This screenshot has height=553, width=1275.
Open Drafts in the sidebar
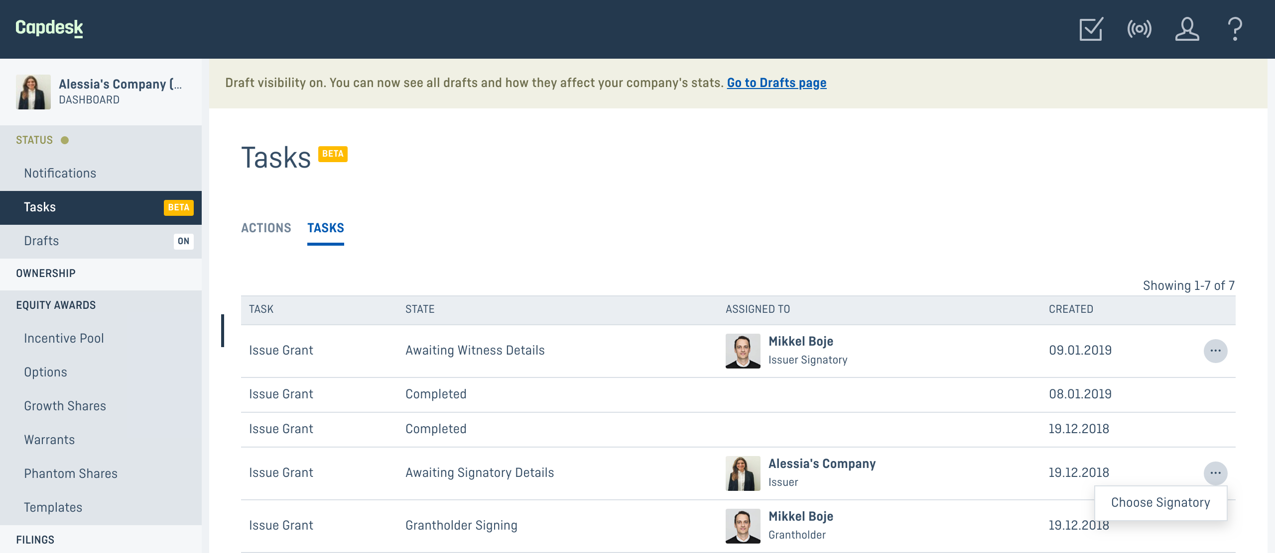tap(101, 241)
